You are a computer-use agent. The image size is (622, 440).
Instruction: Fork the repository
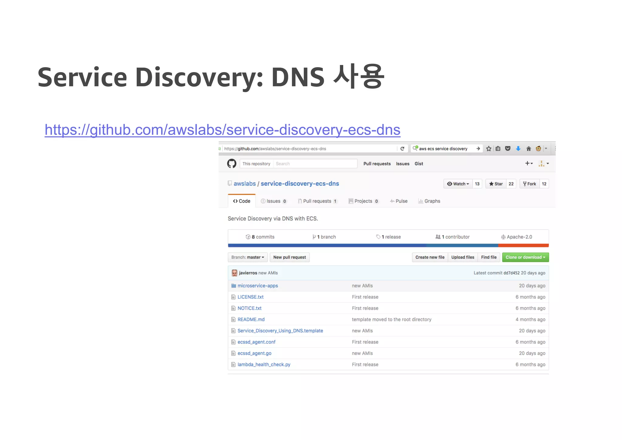[x=530, y=184]
